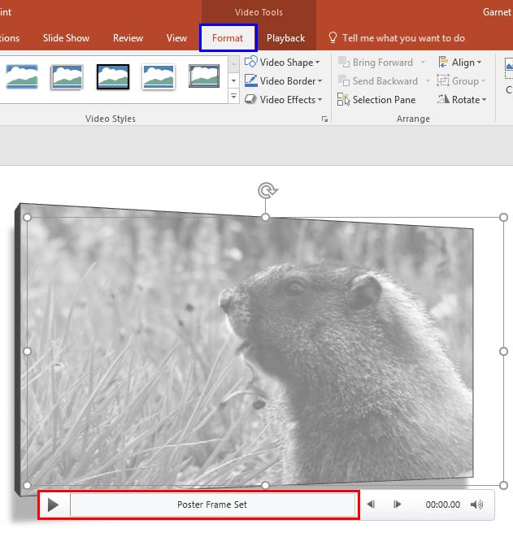Click Send Backward
Screen dimensions: 513x537
click(x=378, y=81)
